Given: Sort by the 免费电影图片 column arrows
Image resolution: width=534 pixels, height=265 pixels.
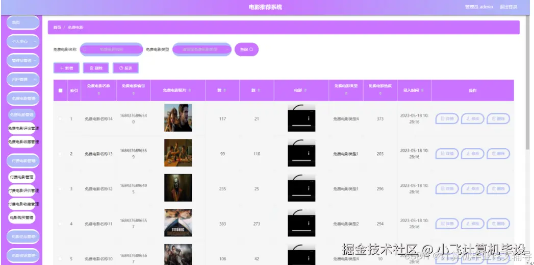Looking at the screenshot, I should click(190, 90).
